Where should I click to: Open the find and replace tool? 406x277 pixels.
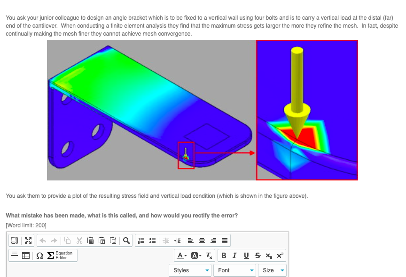click(x=127, y=240)
